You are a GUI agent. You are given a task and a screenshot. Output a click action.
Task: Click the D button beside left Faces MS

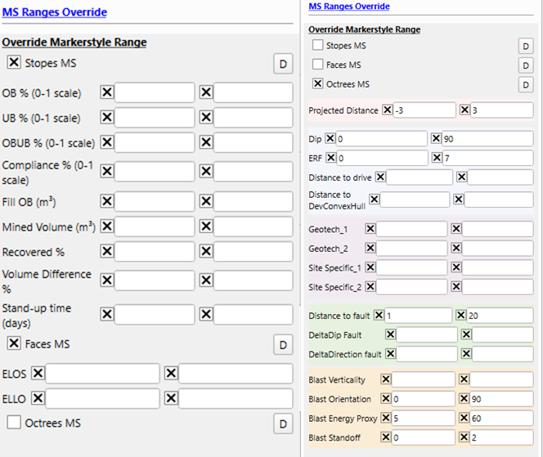click(x=282, y=345)
